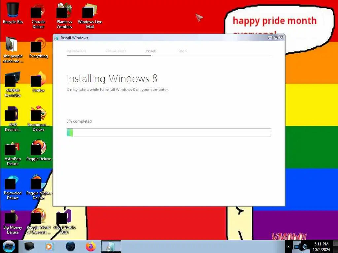Open the Recycle Bin desktop icon

click(13, 13)
